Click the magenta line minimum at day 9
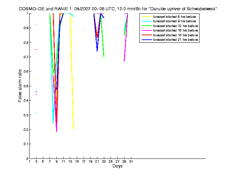Viewport: 227px width, 178px height. click(x=56, y=131)
